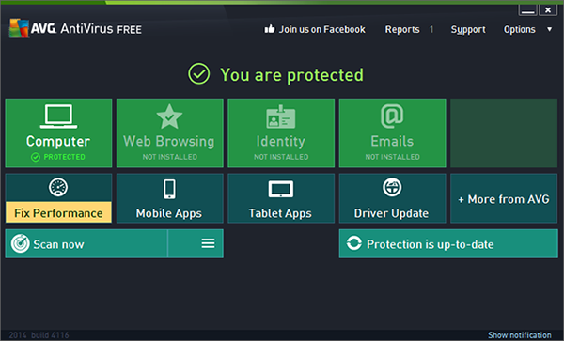Click the ID badge icon on Identity tile
564x341 pixels.
(281, 116)
